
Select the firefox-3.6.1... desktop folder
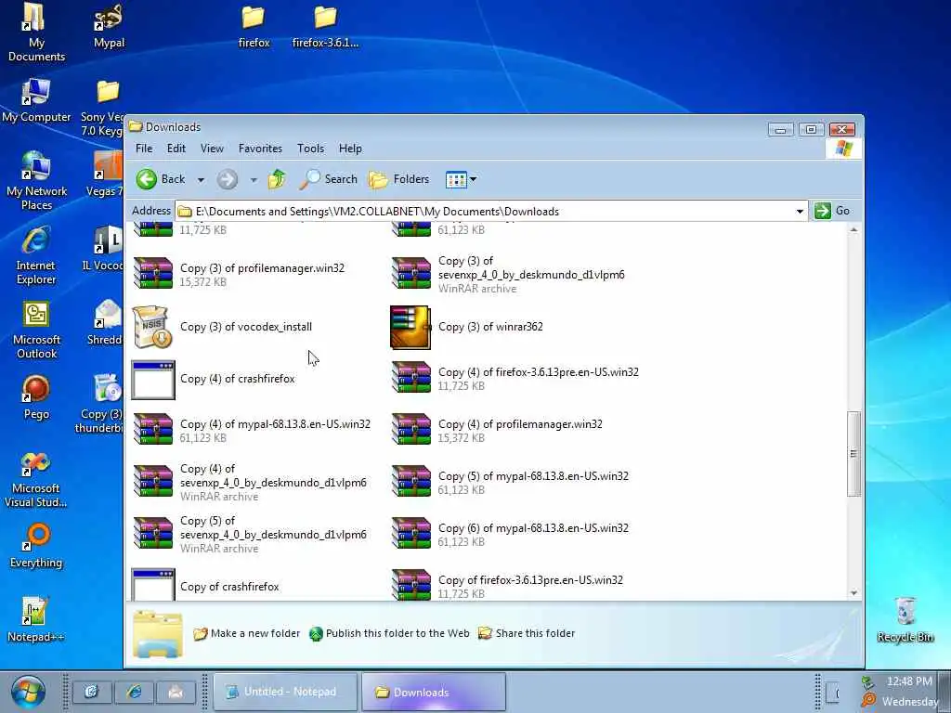[325, 27]
